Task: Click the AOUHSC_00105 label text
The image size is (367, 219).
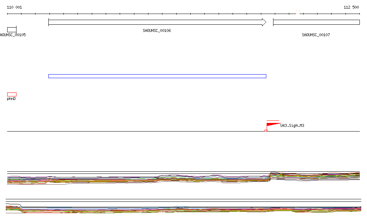Action: pyautogui.click(x=13, y=35)
